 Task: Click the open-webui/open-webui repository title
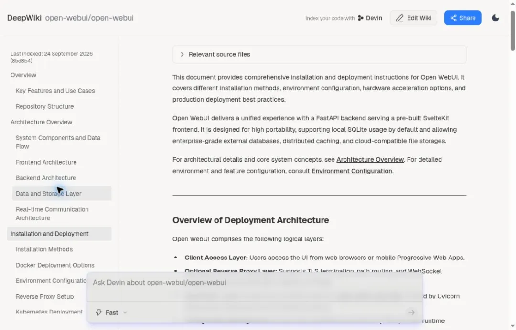[89, 18]
